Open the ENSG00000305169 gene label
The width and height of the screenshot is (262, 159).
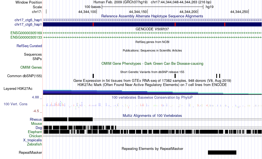26,33
